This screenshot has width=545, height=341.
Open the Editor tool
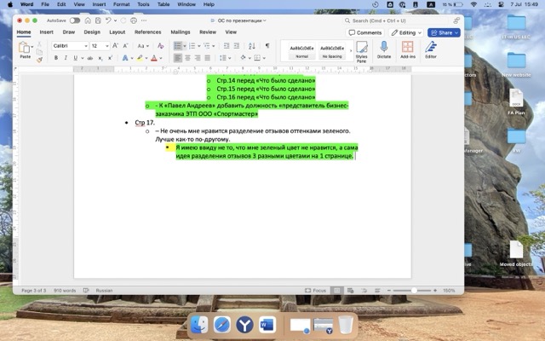coord(430,49)
